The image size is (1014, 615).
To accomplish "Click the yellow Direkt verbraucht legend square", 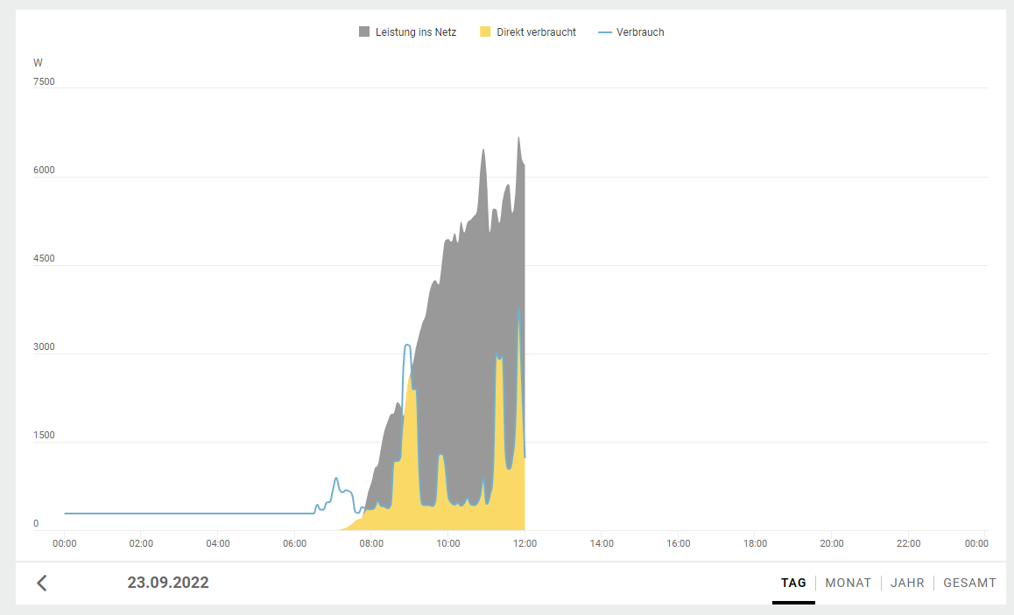I will (x=485, y=32).
